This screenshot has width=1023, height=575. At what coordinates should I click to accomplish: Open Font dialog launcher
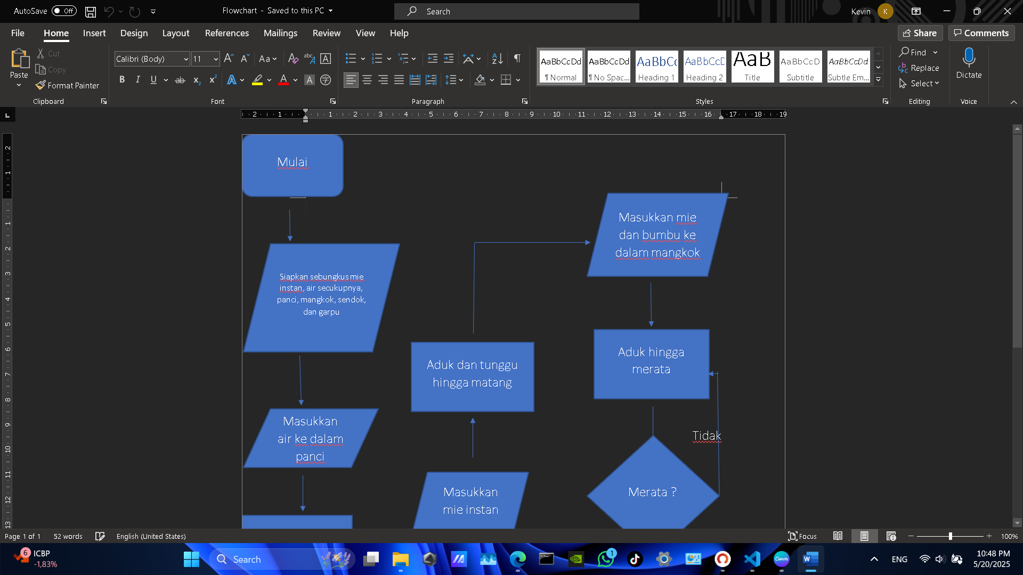333,101
